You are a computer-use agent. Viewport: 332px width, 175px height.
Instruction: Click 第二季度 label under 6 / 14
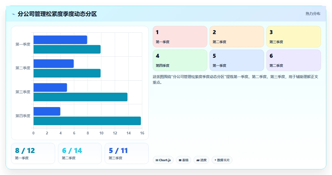click(69, 158)
